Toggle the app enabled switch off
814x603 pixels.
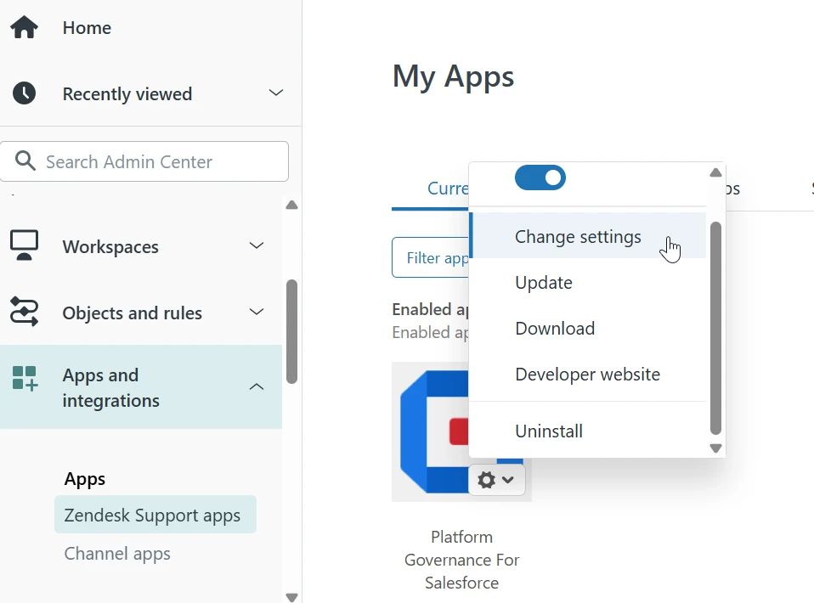click(x=540, y=178)
